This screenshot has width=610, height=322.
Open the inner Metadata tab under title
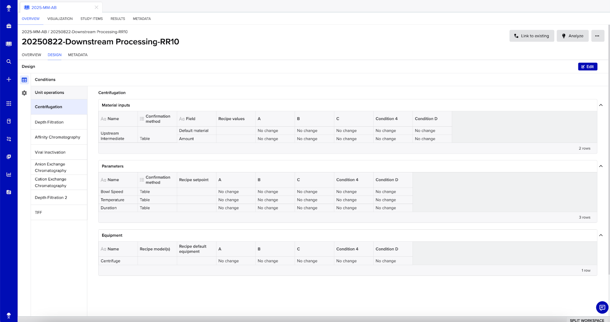(x=78, y=55)
